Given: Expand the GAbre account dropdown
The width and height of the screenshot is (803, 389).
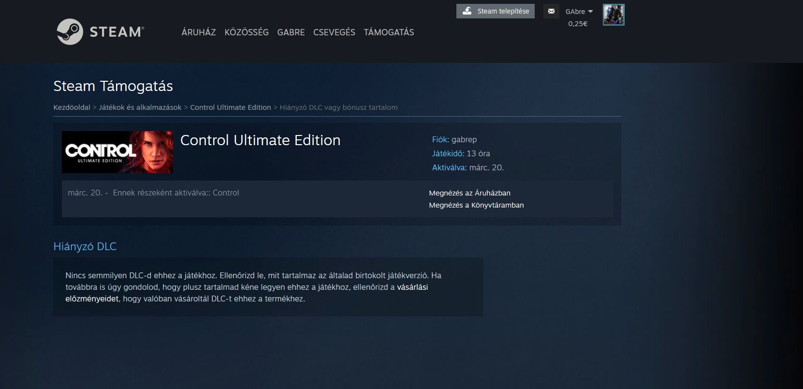Looking at the screenshot, I should click(x=579, y=12).
